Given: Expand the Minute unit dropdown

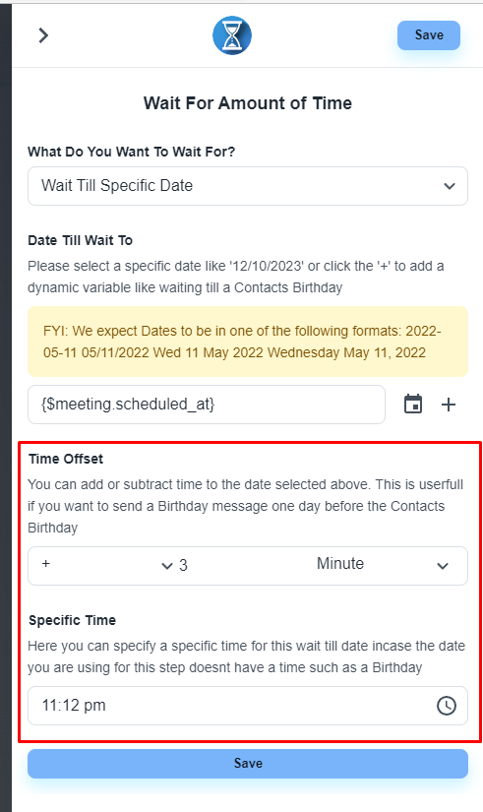Looking at the screenshot, I should (383, 565).
